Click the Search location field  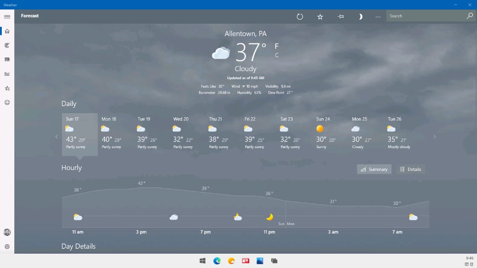[425, 16]
